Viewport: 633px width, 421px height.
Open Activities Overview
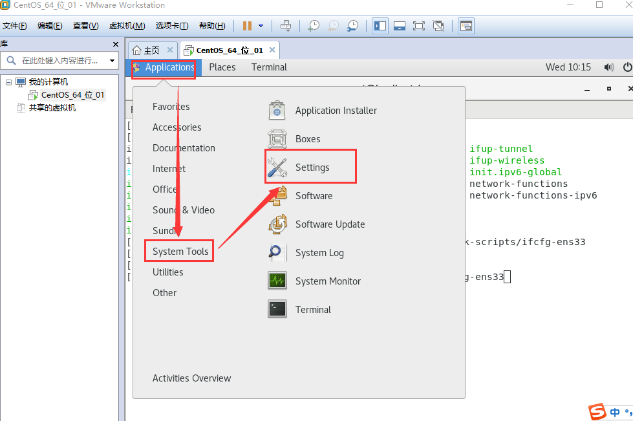192,378
